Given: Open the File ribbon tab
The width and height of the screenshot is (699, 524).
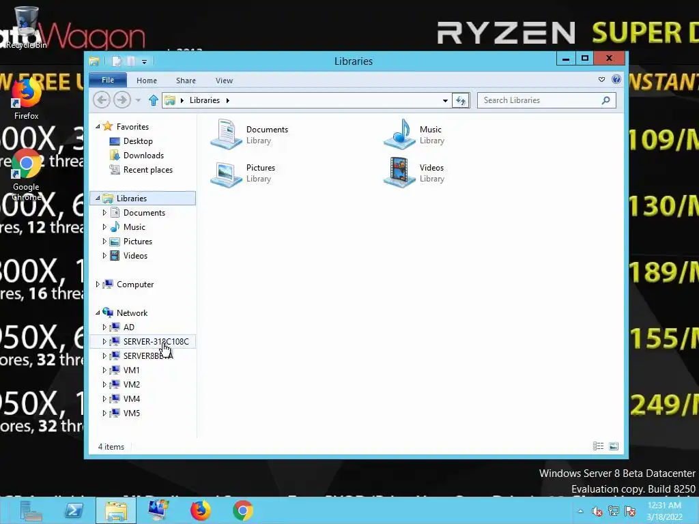Looking at the screenshot, I should 108,81.
